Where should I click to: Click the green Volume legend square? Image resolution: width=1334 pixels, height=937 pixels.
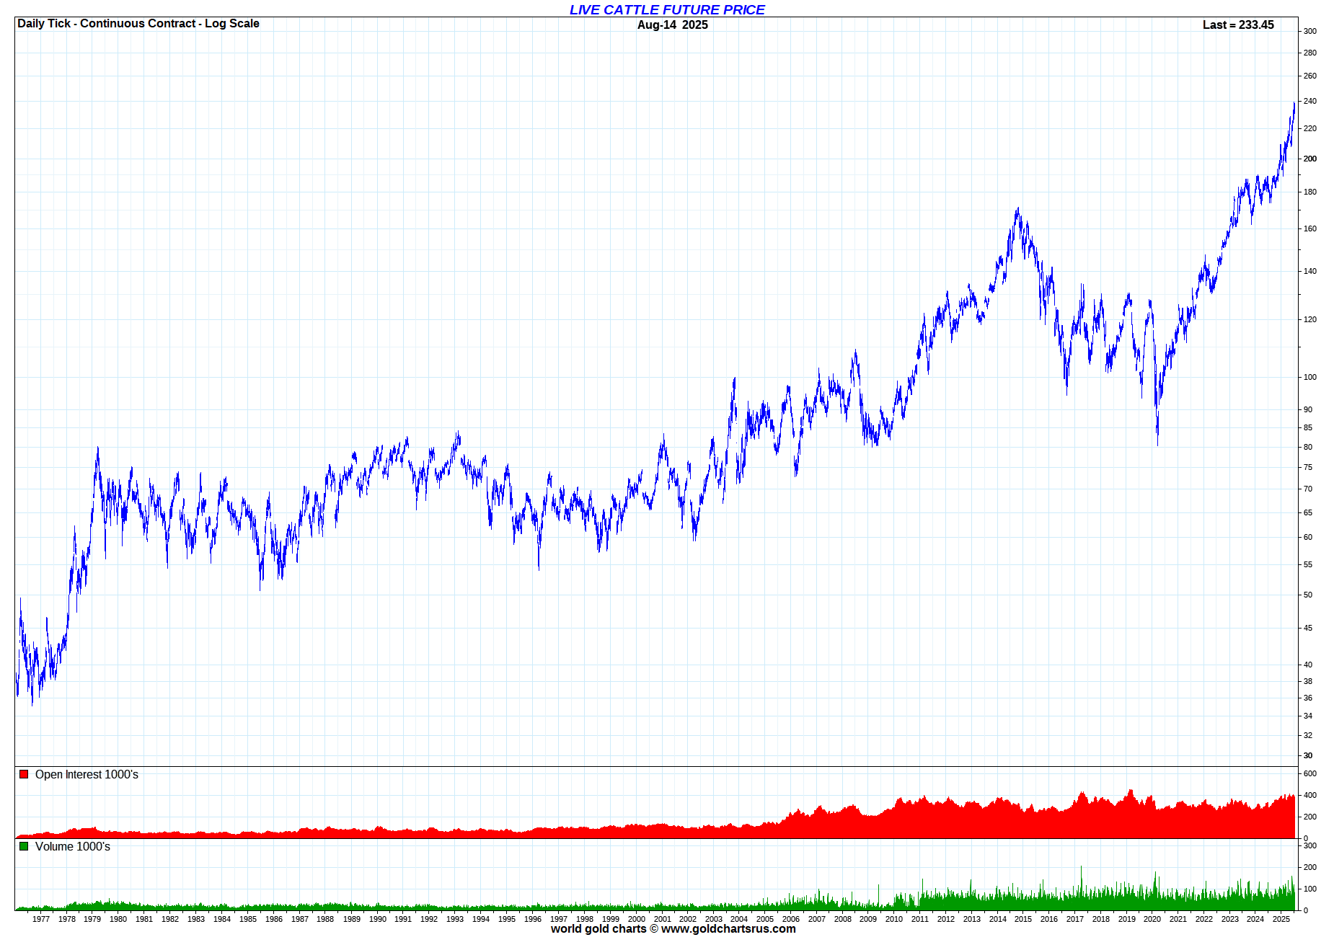(x=24, y=846)
